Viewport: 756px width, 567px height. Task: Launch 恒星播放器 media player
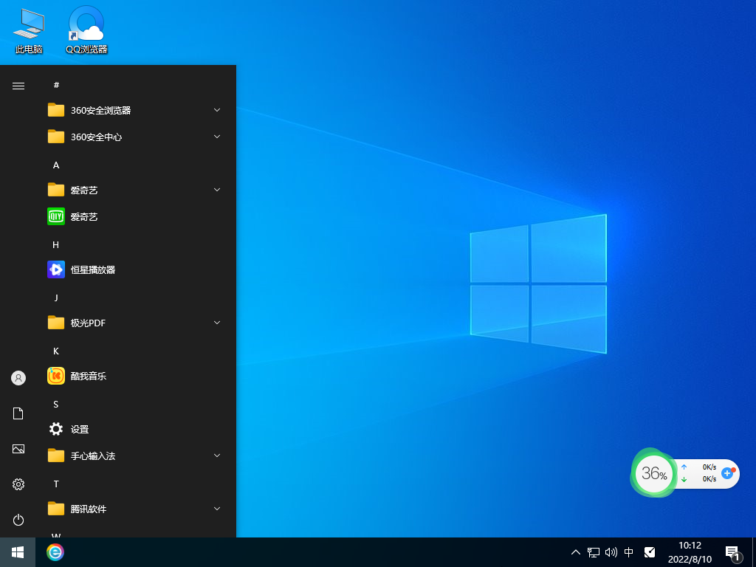click(57, 270)
